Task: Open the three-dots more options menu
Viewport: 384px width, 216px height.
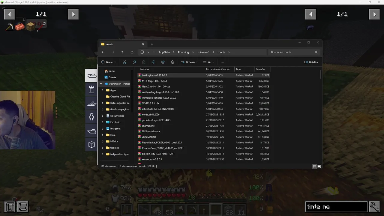Action: tap(222, 62)
